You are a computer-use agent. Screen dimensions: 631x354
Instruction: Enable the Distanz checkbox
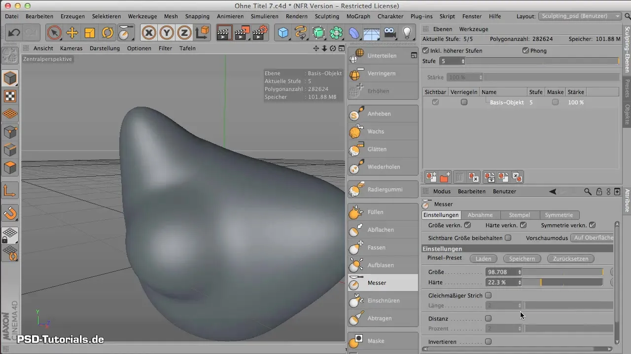click(x=489, y=319)
